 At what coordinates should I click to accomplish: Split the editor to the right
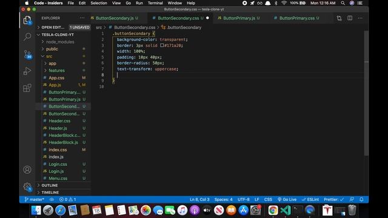[x=350, y=18]
